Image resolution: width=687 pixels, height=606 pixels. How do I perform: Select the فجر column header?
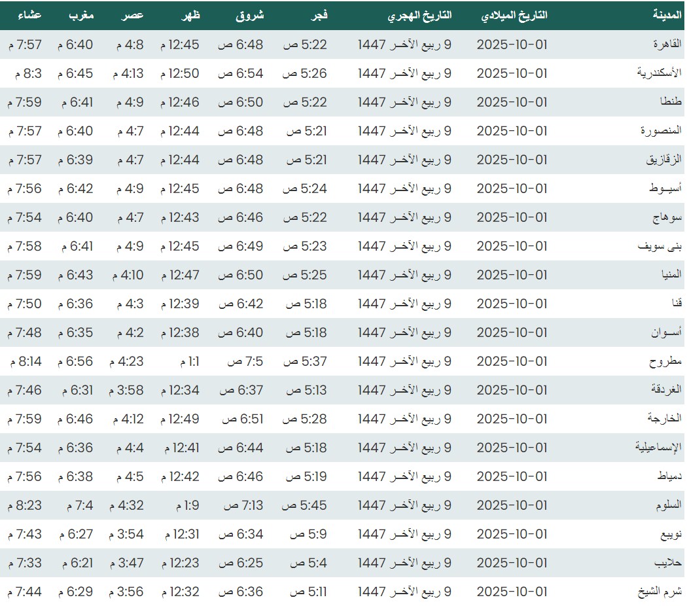point(317,15)
